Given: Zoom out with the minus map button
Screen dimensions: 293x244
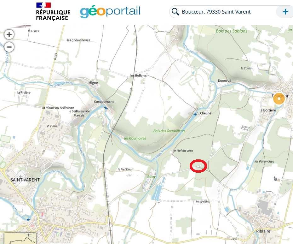Looking at the screenshot, I should [9, 47].
